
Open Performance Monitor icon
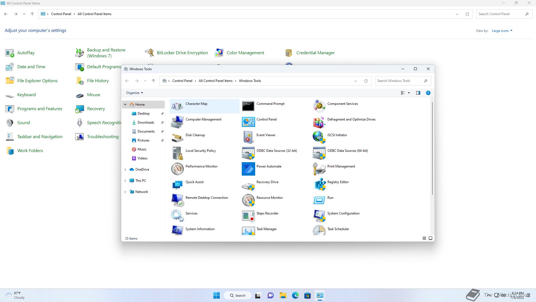tap(177, 169)
